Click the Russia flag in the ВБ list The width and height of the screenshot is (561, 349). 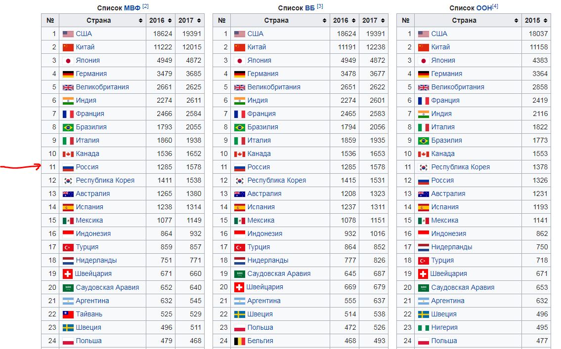(x=239, y=167)
